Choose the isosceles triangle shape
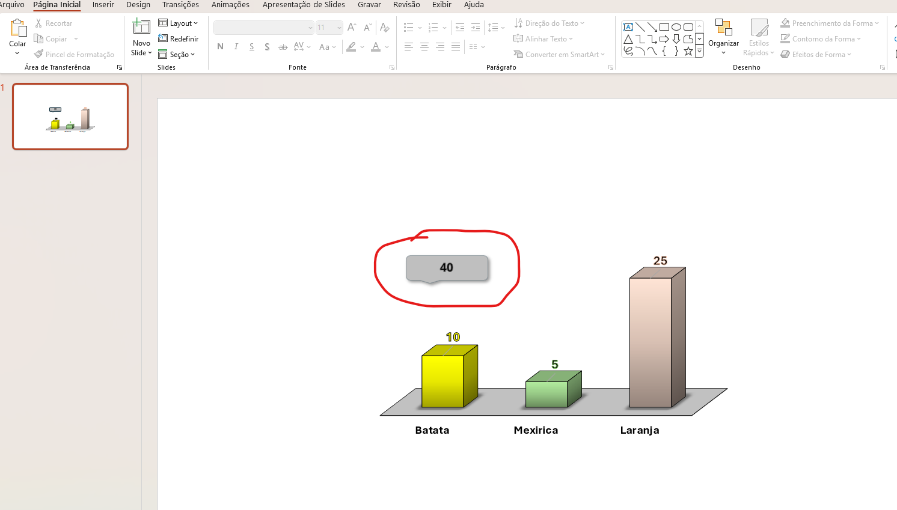The height and width of the screenshot is (510, 897). pos(628,39)
